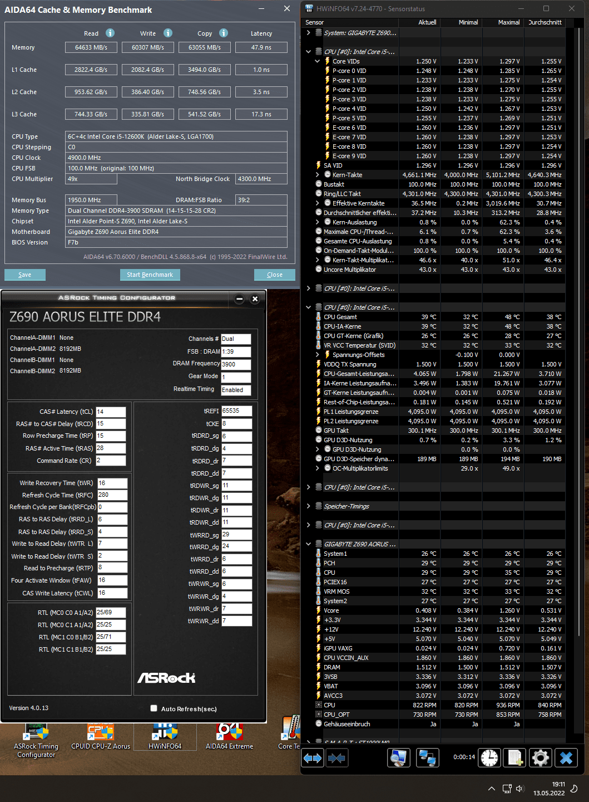589x802 pixels.
Task: Close sensors with the blue X icon
Action: [566, 758]
